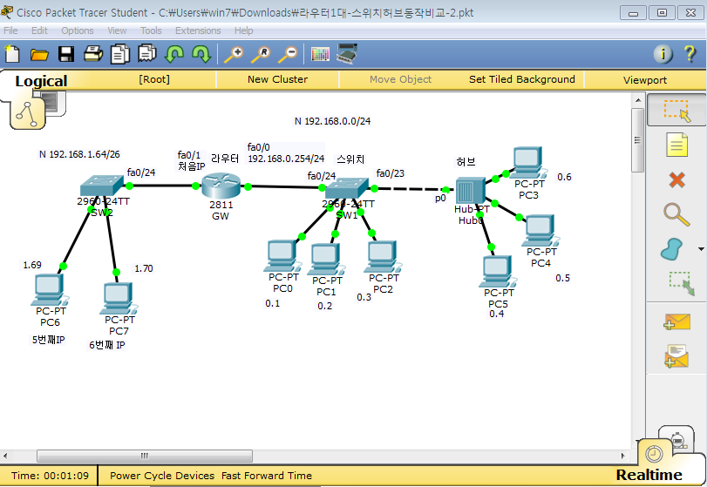The width and height of the screenshot is (707, 487).
Task: Click the vertical scrollbar thumb
Action: click(637, 140)
